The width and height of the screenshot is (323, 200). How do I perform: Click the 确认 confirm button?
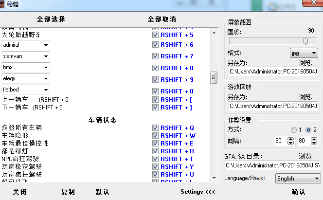pyautogui.click(x=299, y=192)
